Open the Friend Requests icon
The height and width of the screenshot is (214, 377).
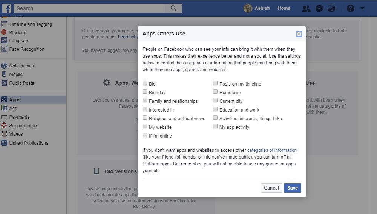tap(306, 9)
